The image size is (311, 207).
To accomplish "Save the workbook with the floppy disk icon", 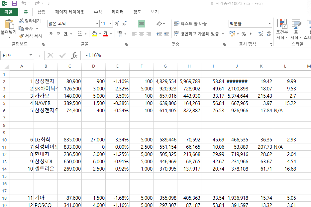I will [x=14, y=3].
